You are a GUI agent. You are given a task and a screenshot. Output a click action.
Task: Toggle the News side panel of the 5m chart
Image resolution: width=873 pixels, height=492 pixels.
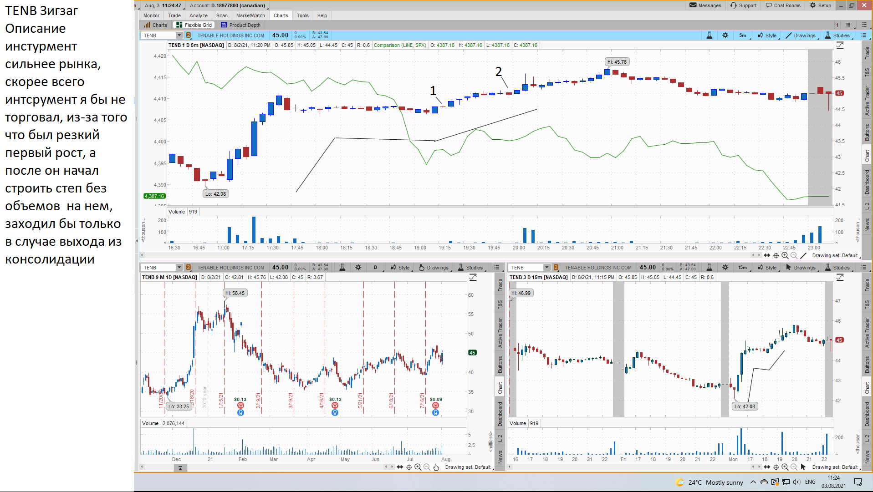click(867, 225)
